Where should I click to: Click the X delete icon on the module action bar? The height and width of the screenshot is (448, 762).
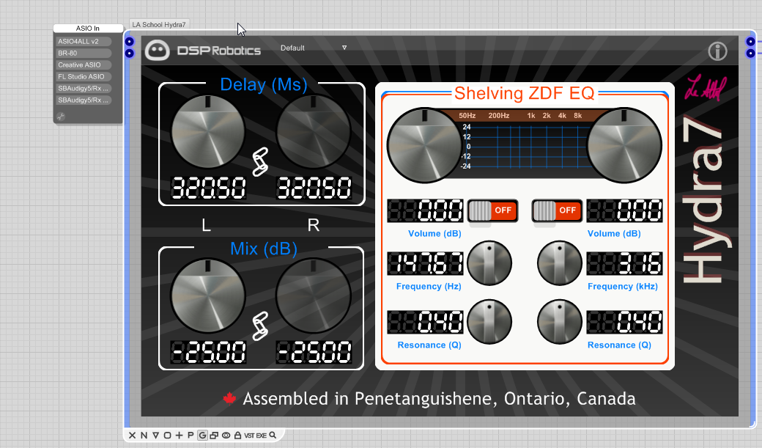pyautogui.click(x=132, y=436)
